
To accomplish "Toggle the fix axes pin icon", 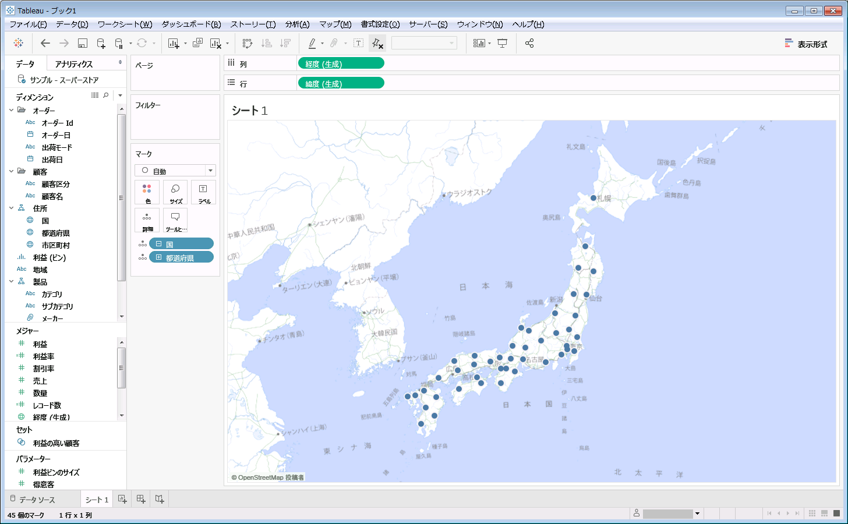I will coord(377,43).
